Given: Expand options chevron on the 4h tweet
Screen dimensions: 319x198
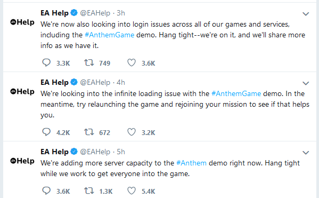Looking at the screenshot, I should (x=306, y=83).
